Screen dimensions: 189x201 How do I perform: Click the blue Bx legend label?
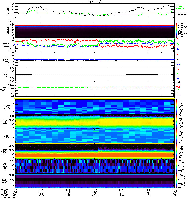tap(178, 49)
